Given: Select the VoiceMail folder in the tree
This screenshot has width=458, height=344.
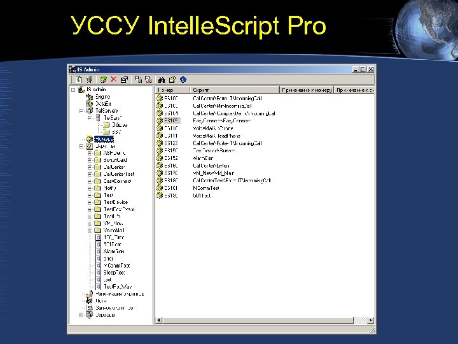Looking at the screenshot, I should point(114,230).
